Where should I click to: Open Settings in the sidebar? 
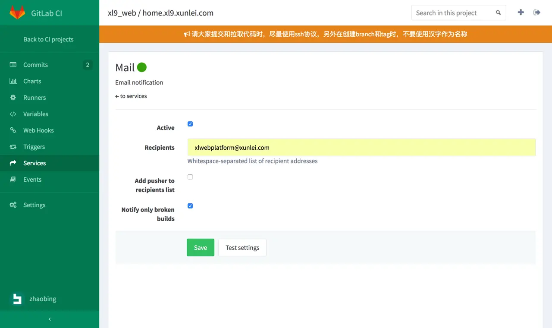coord(50,205)
